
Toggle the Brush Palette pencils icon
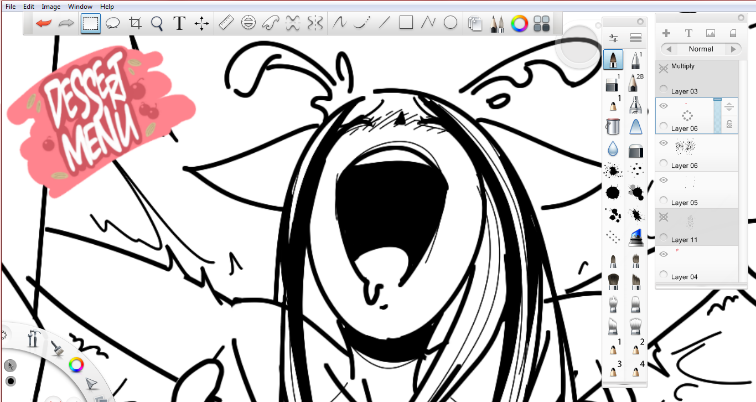click(497, 24)
